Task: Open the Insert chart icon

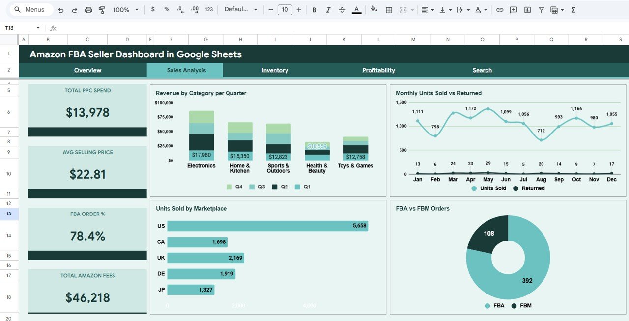Action: 527,9
